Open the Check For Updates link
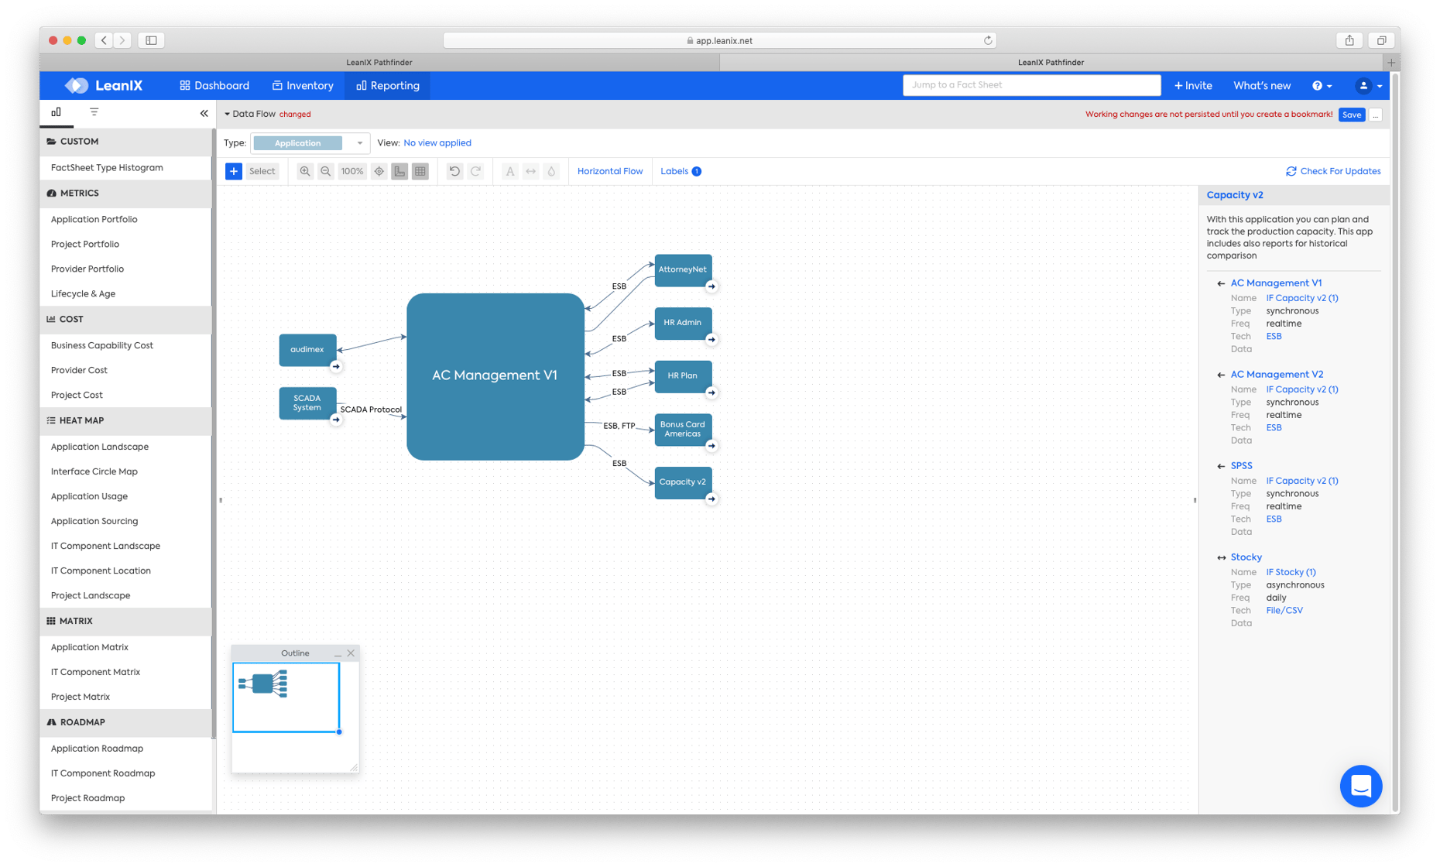Viewport: 1440px width, 867px height. pos(1333,170)
